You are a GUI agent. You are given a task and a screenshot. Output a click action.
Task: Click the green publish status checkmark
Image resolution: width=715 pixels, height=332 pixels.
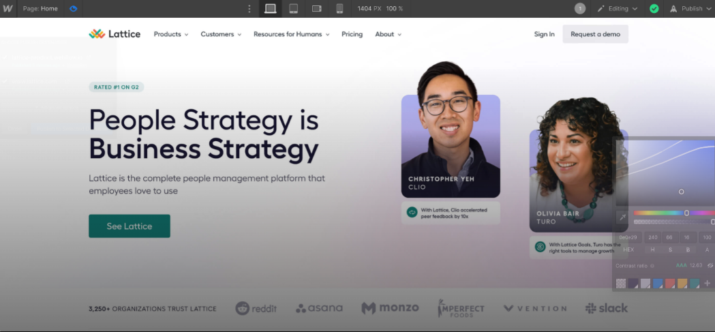point(654,9)
